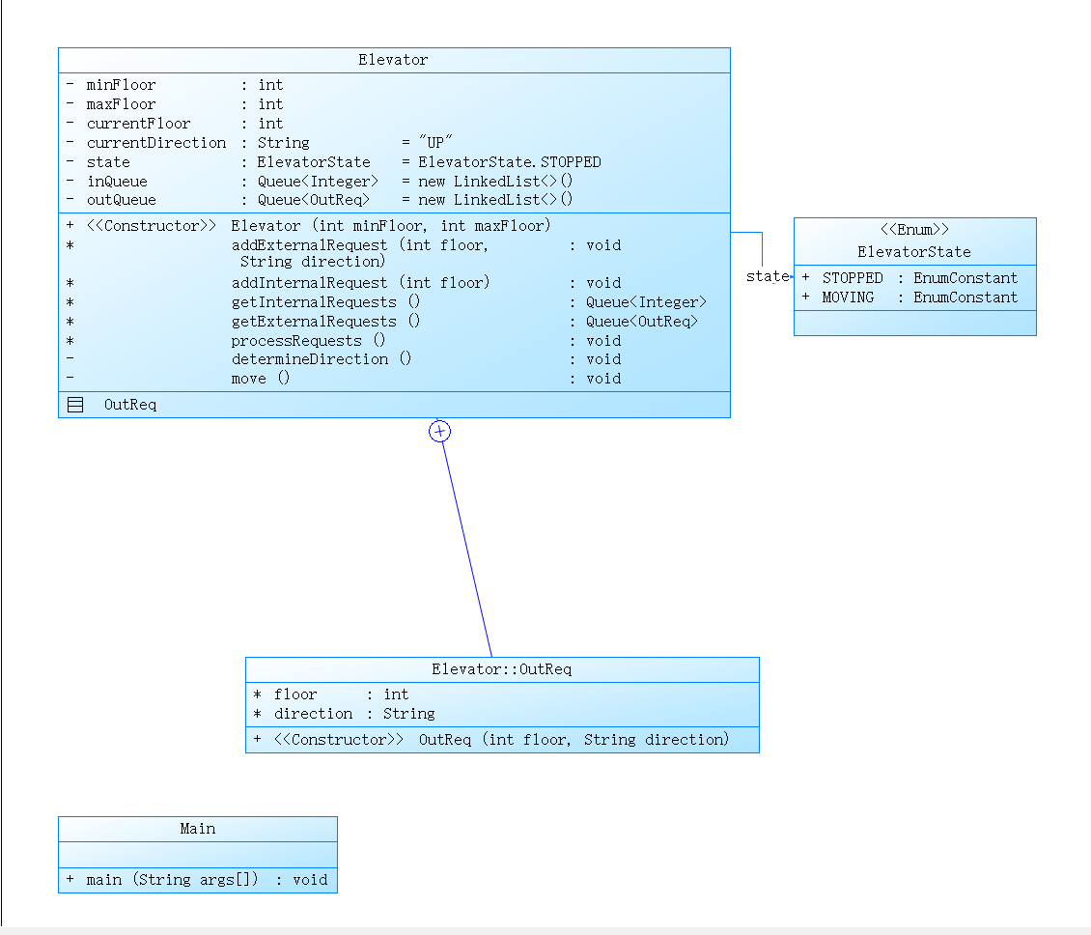Viewport: 1091px width, 935px height.
Task: Click the OutReq constructor operation
Action: (491, 739)
